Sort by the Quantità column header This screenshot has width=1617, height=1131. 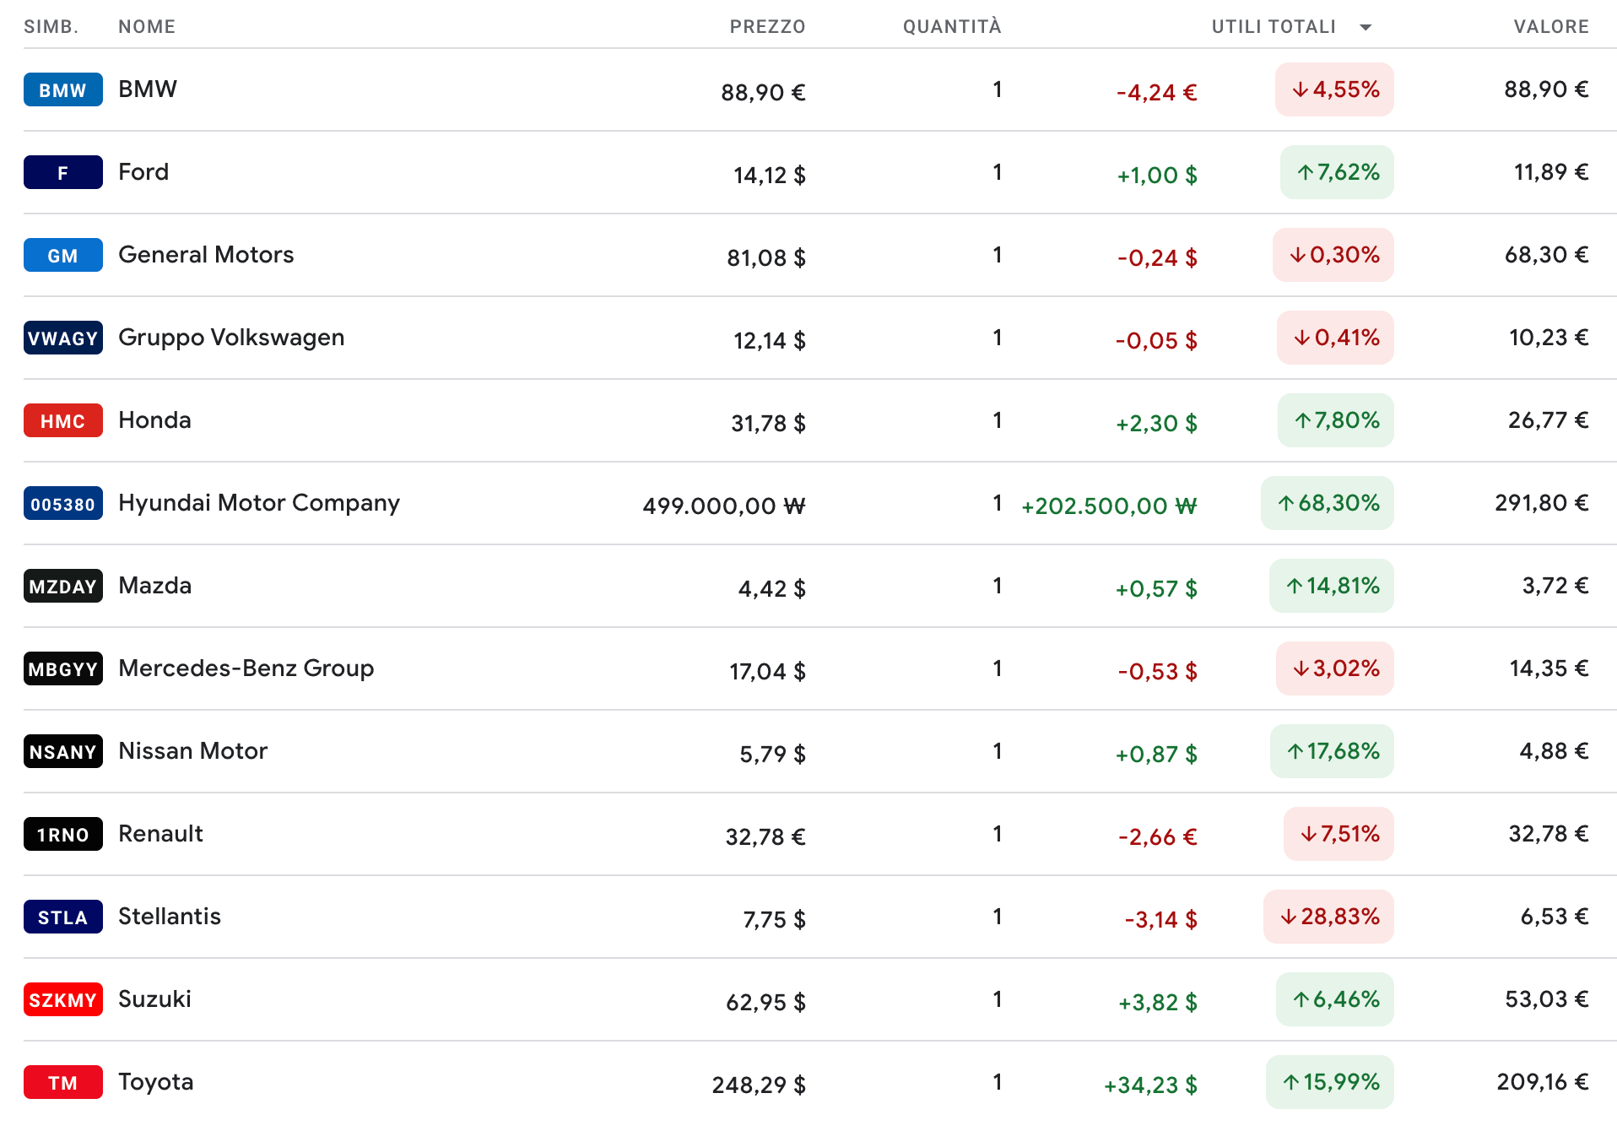coord(951,27)
